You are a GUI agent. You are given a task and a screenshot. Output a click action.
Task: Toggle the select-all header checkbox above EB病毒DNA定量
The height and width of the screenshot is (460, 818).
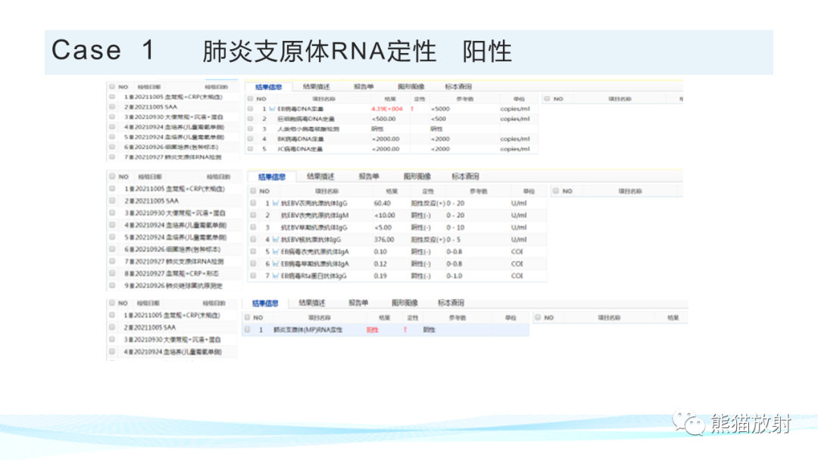pos(251,98)
